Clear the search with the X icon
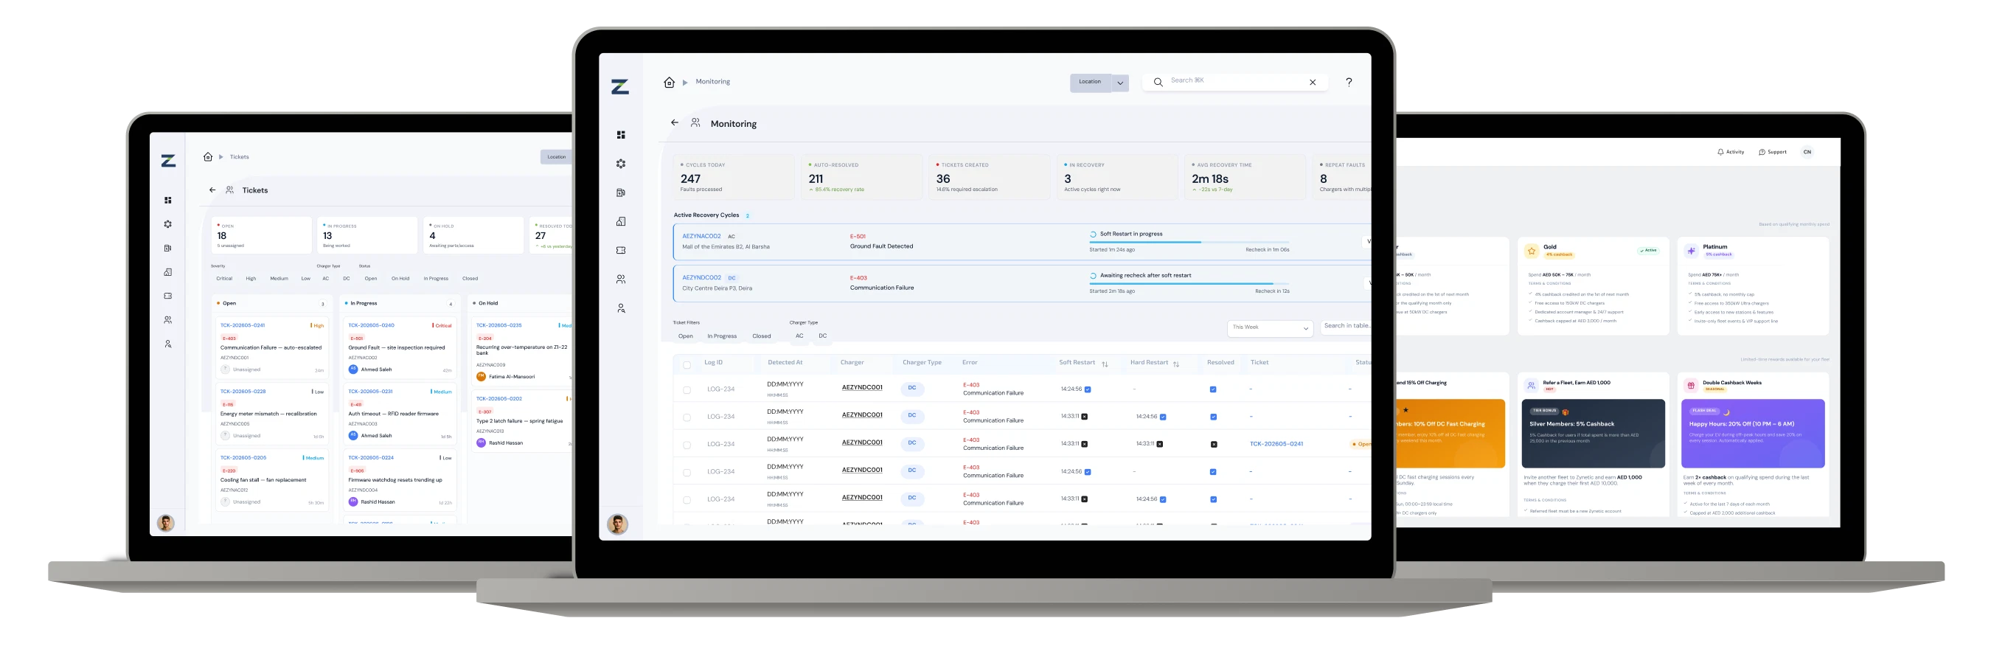 coord(1313,82)
